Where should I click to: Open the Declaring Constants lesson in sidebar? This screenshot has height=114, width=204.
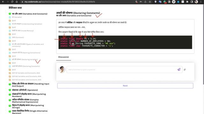coord(26,66)
